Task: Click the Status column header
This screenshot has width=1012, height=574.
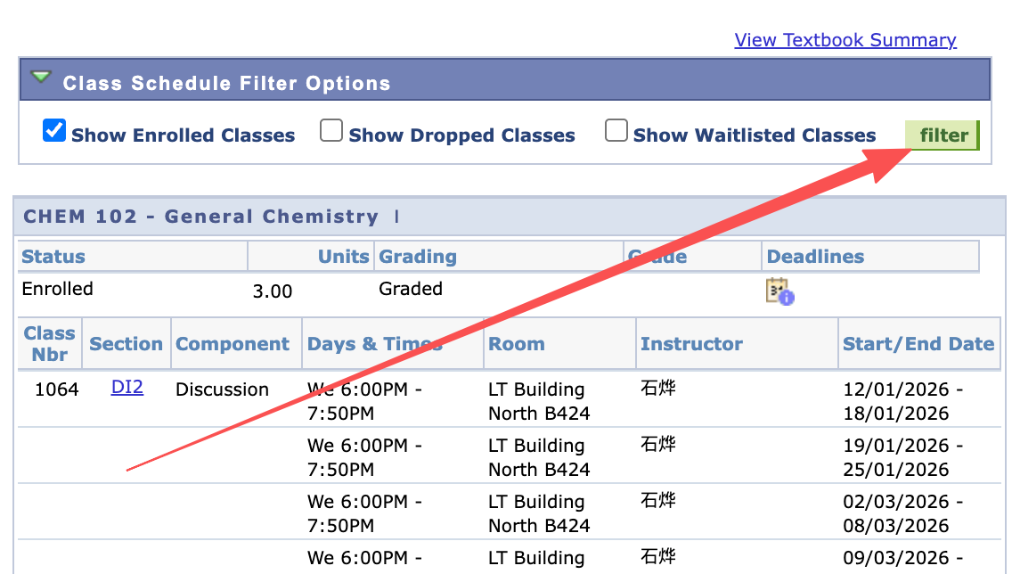Action: [53, 257]
